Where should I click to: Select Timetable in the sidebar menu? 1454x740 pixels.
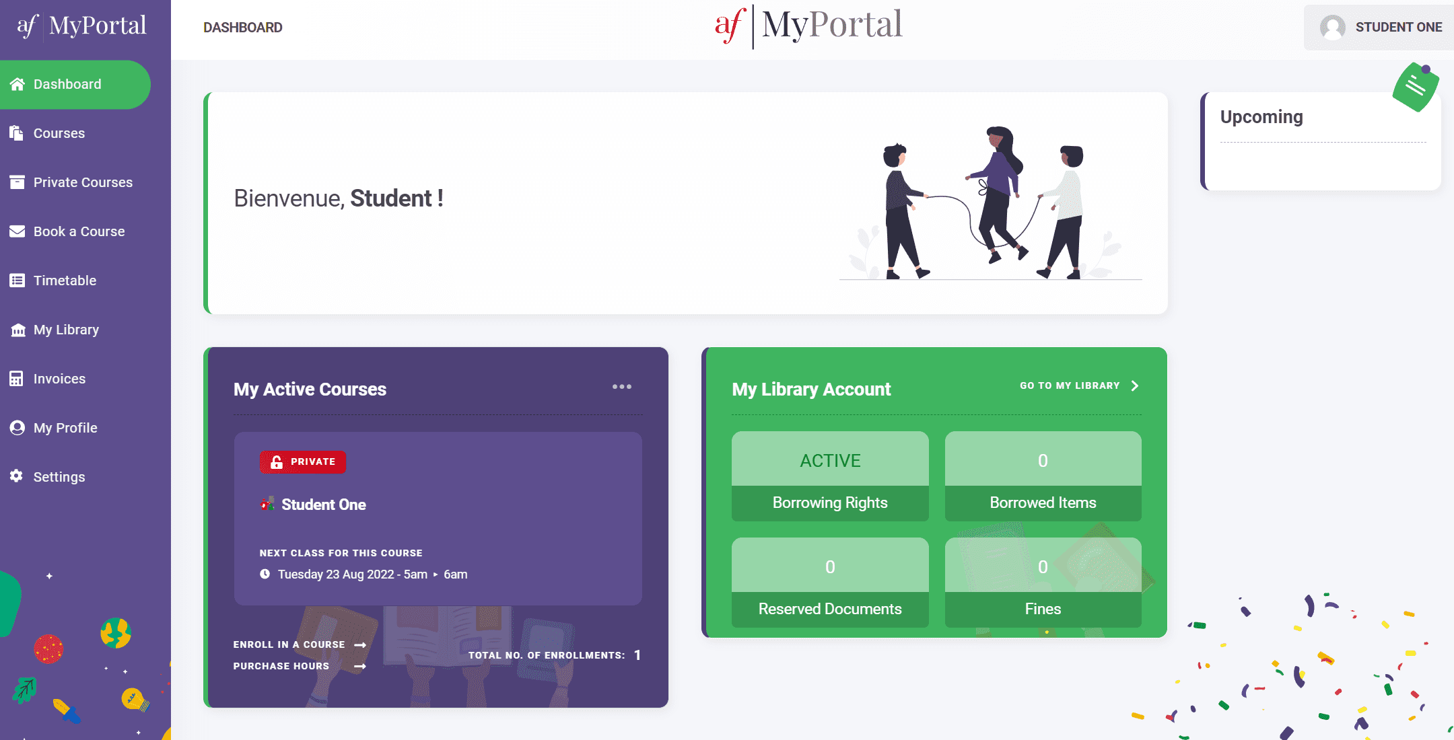coord(65,281)
